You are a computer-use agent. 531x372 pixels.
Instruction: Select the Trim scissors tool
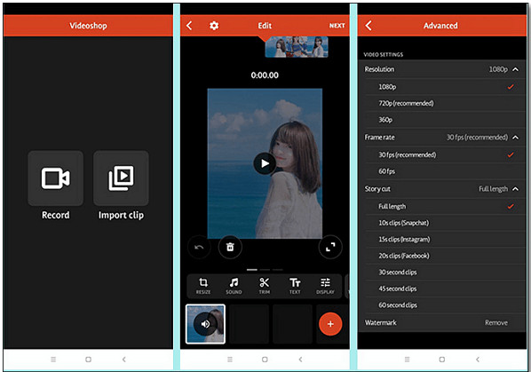(264, 286)
